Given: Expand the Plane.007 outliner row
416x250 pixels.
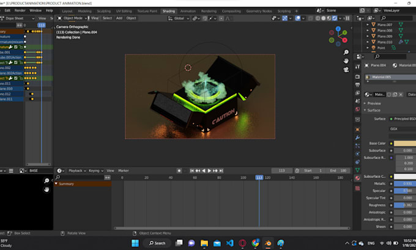Looking at the screenshot, I should (368, 24).
